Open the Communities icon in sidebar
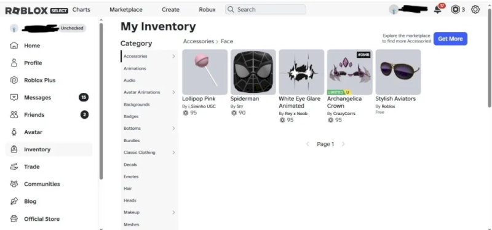Viewport: 492px width, 230px height. [14, 184]
